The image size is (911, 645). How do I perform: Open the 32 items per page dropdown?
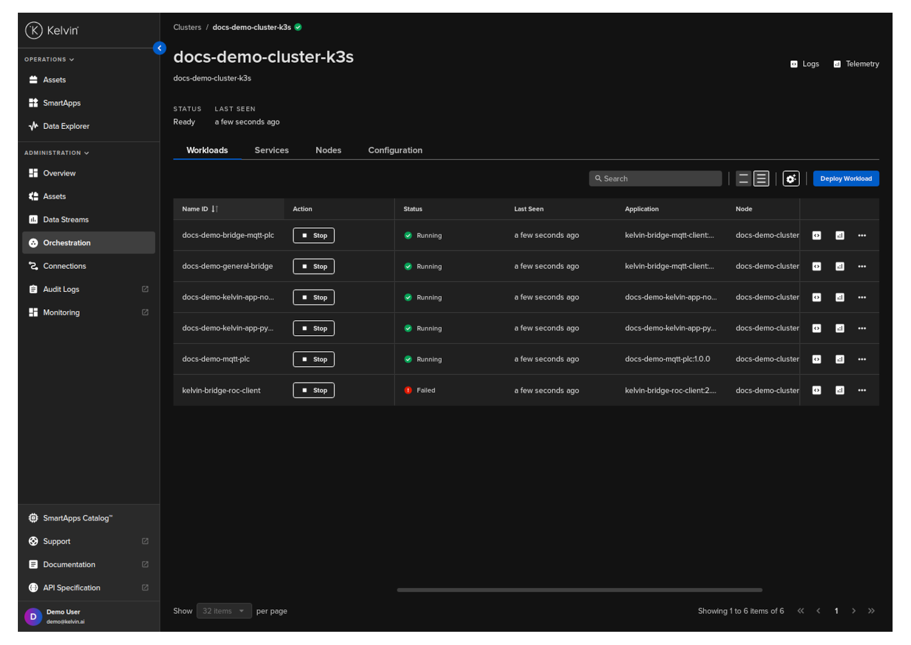click(x=224, y=611)
